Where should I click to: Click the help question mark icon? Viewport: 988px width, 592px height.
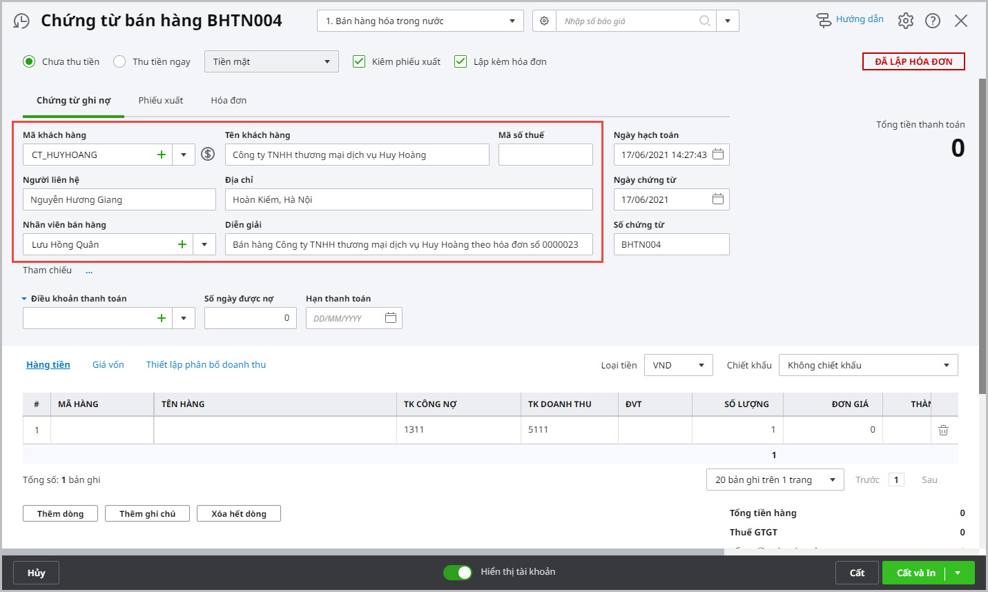click(933, 21)
